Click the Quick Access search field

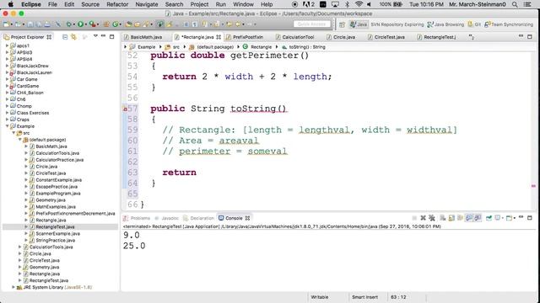point(312,24)
